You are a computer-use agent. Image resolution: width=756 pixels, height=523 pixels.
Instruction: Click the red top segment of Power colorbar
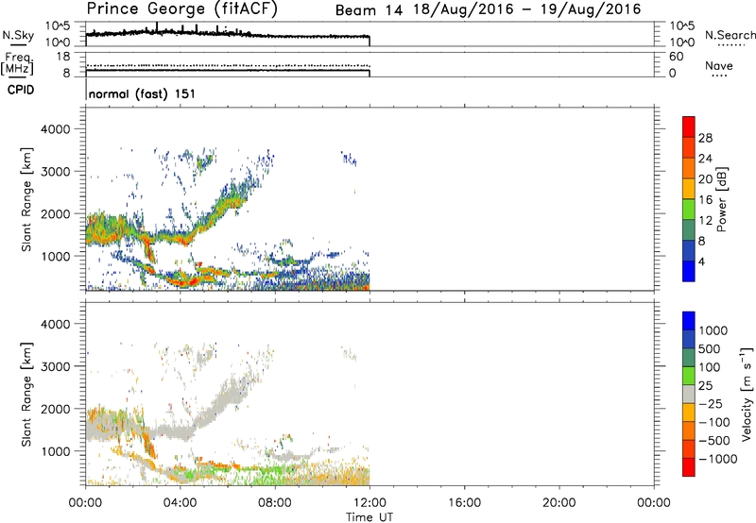click(689, 127)
